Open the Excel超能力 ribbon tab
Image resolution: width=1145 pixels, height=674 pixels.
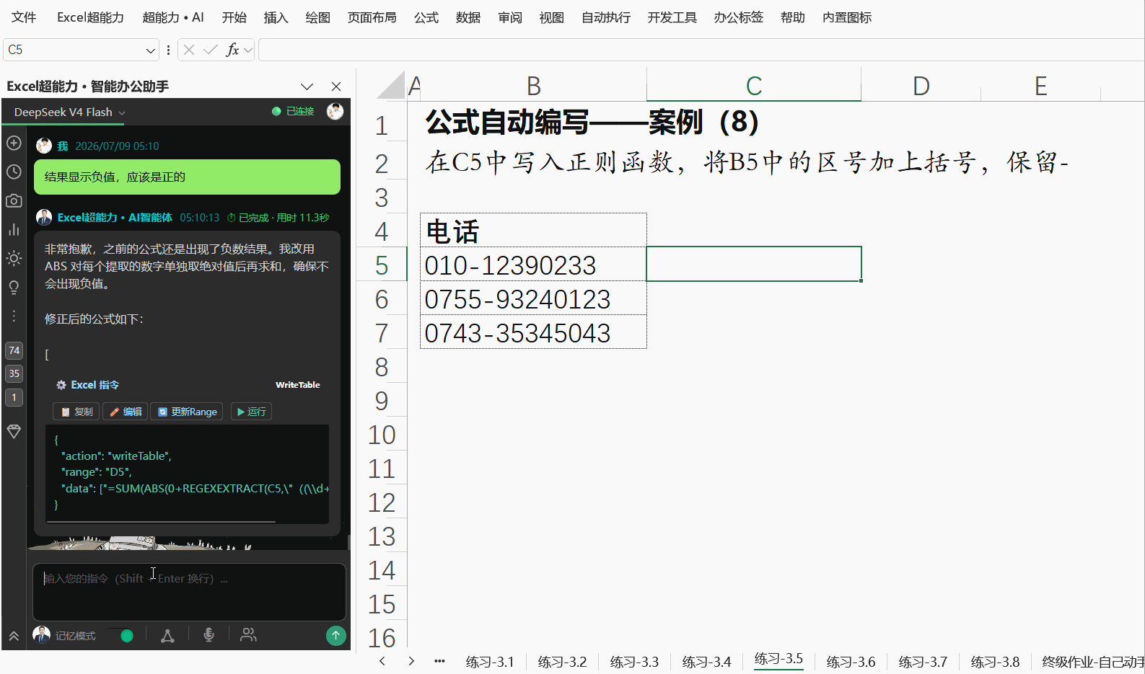[90, 17]
